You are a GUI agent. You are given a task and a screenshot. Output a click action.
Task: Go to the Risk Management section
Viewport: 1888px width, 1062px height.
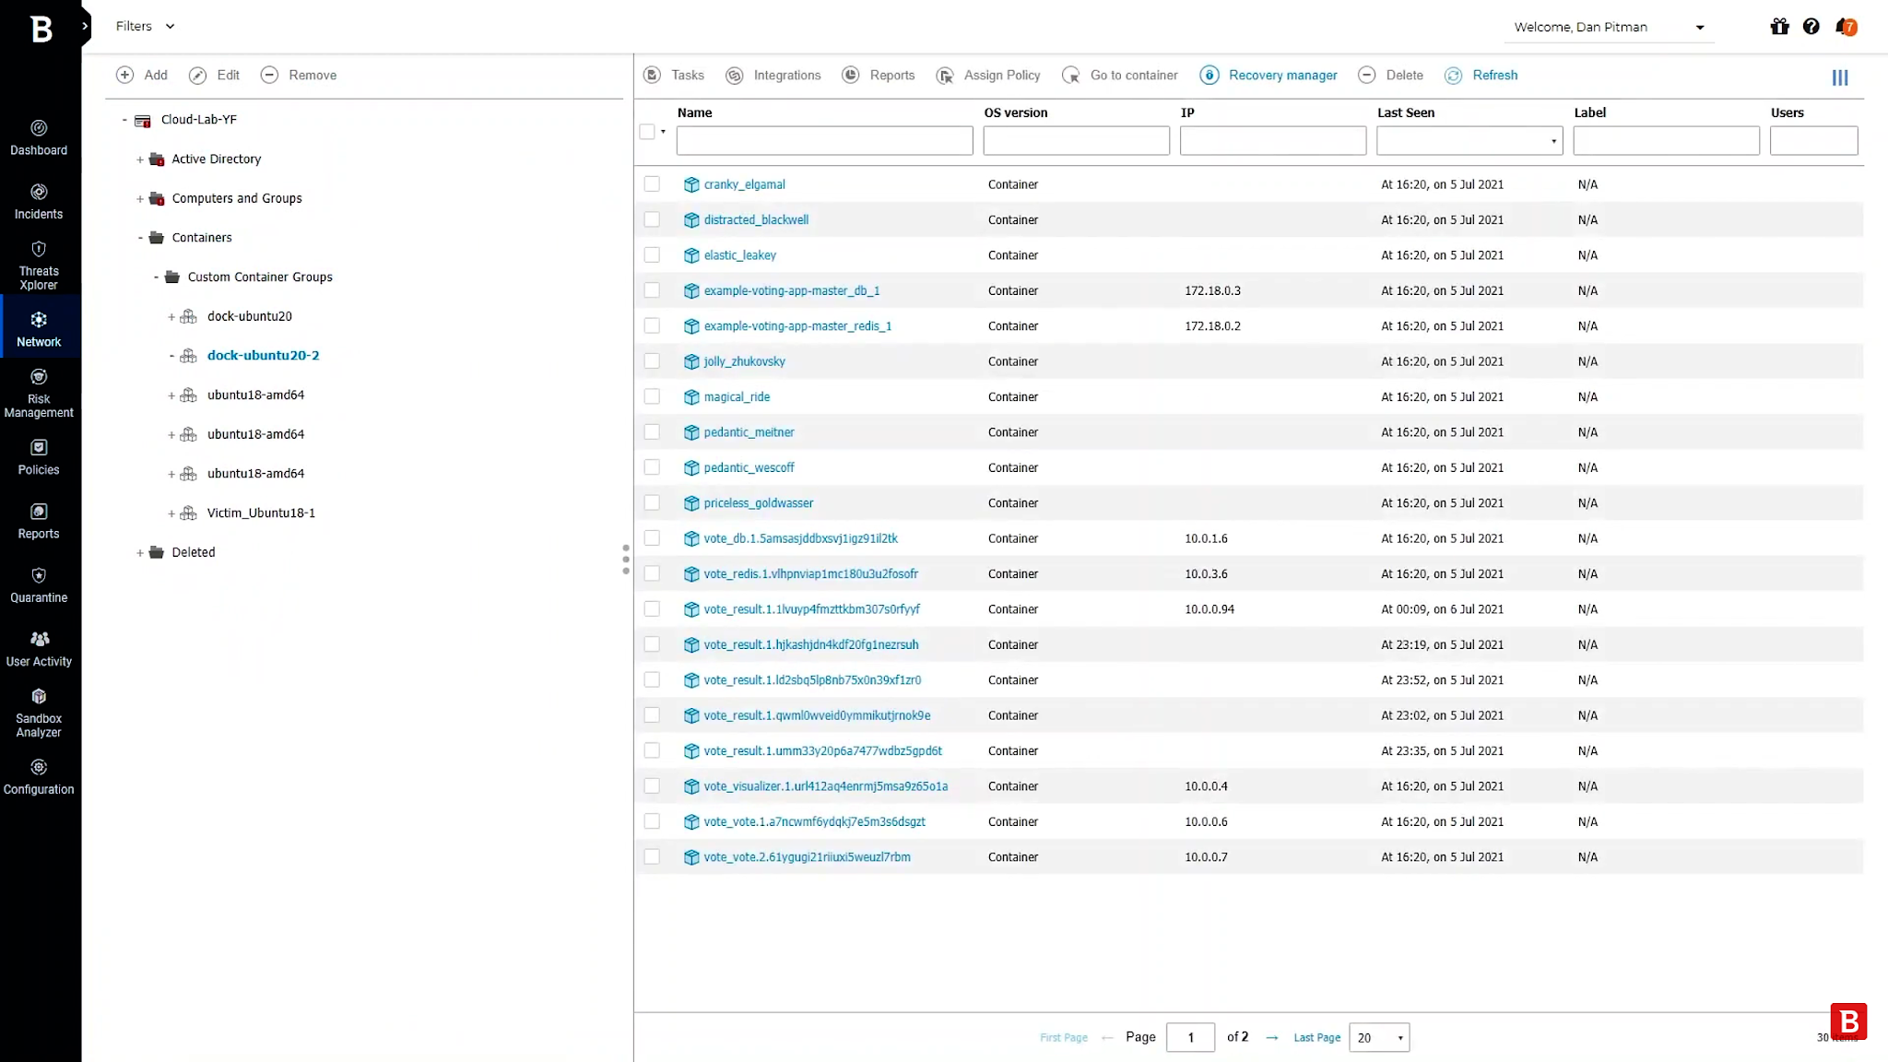[x=39, y=392]
